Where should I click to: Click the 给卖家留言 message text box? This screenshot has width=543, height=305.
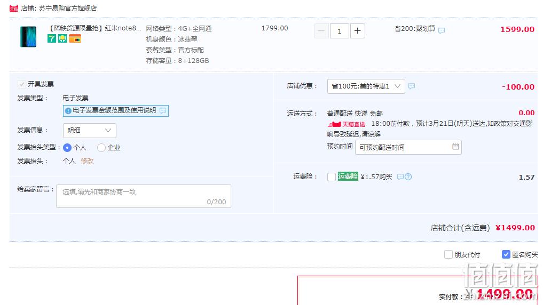[144, 196]
